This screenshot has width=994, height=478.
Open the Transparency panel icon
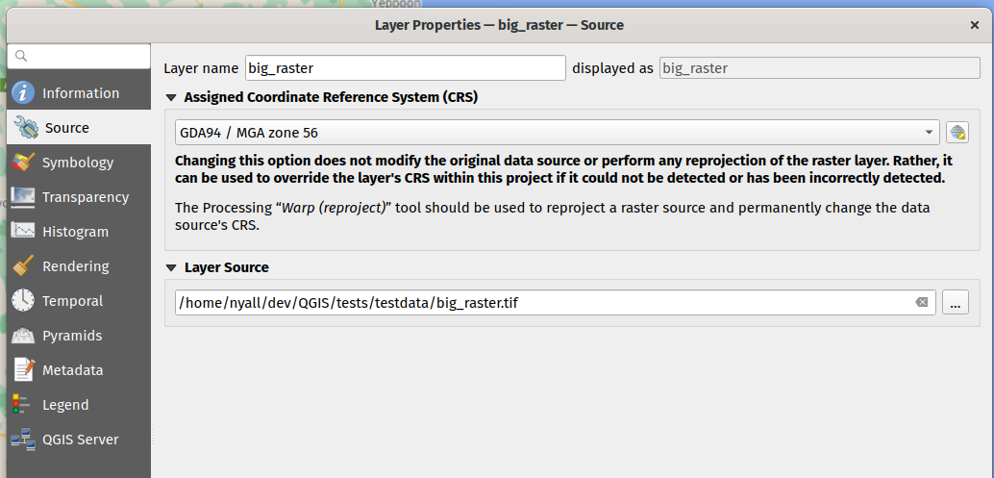[x=24, y=197]
